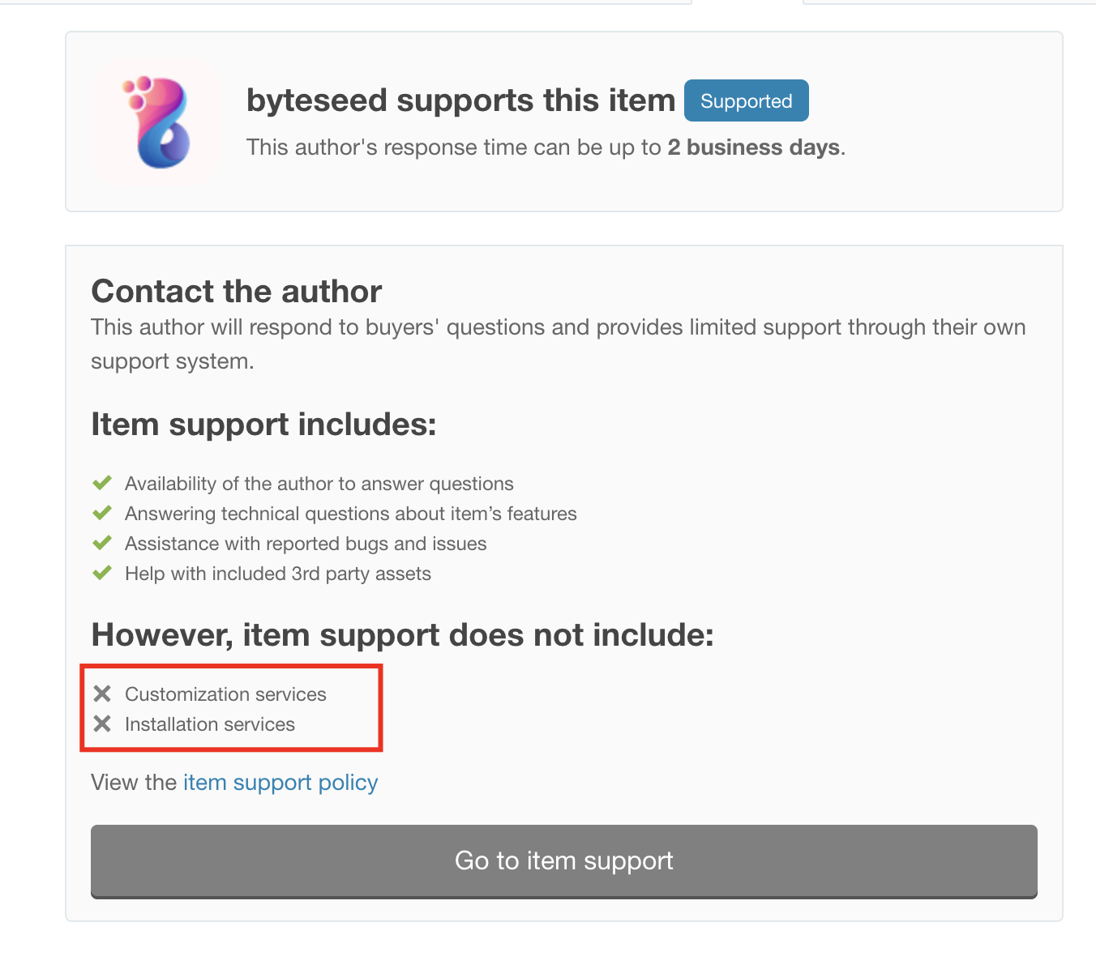Click Help with included 3rd party assets text
Screen dimensions: 1096x969
[278, 574]
